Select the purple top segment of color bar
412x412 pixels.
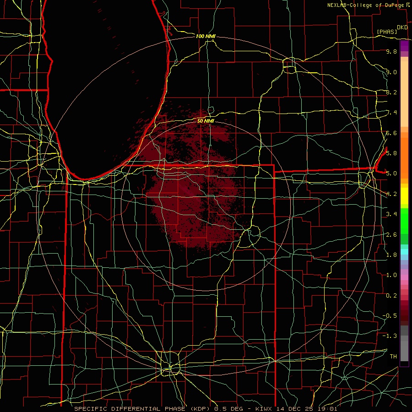point(404,46)
